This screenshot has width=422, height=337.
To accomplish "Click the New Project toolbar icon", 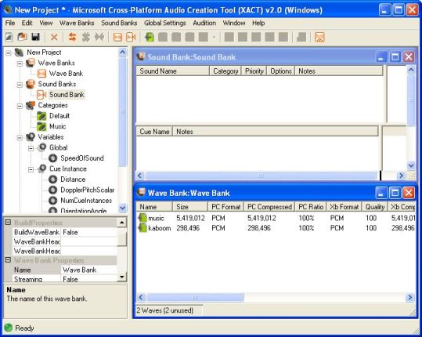I will coord(9,37).
